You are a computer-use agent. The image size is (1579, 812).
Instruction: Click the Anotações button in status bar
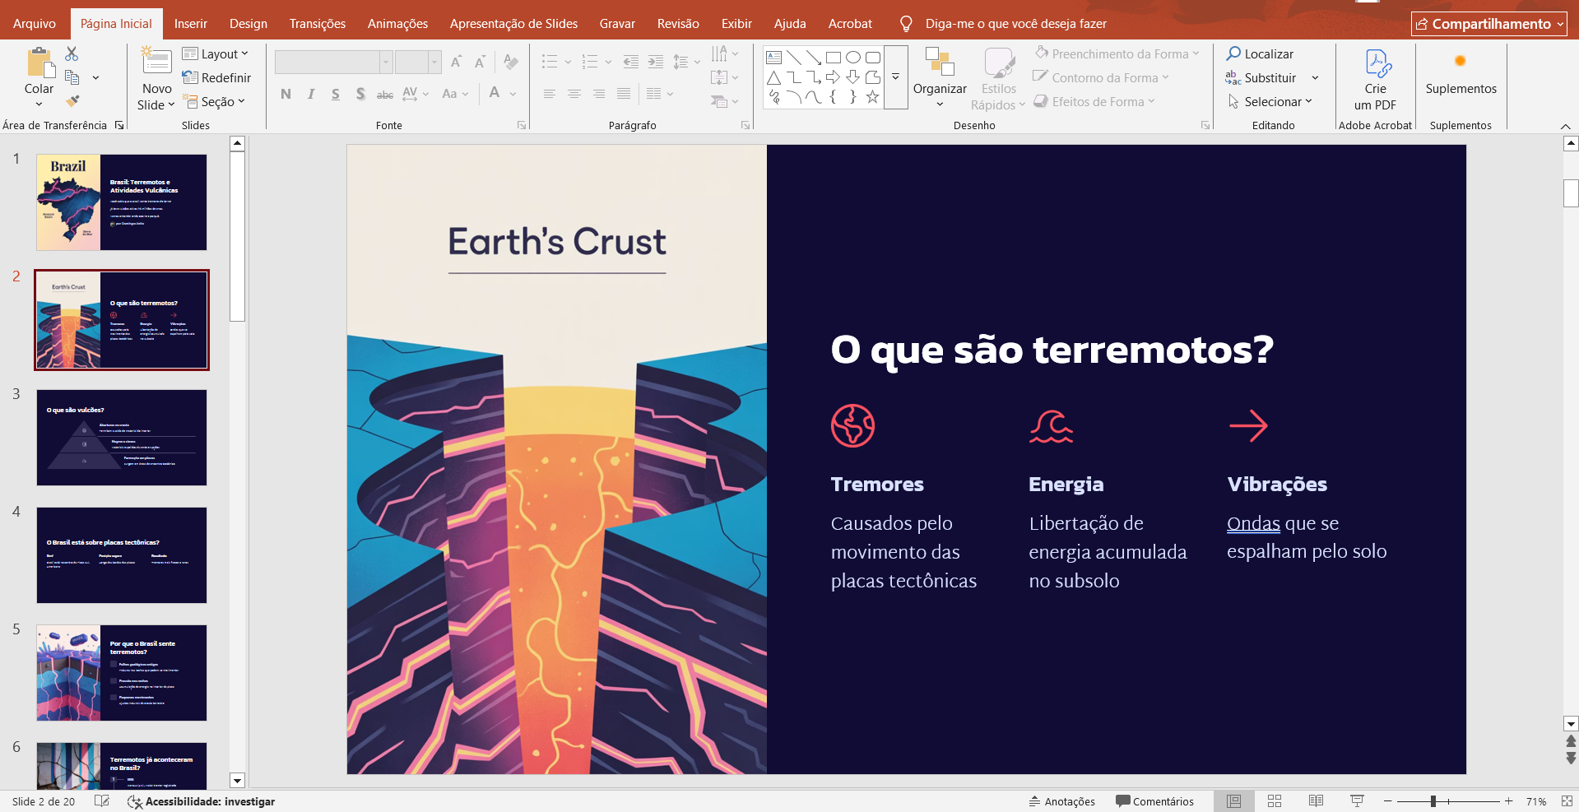point(1061,801)
